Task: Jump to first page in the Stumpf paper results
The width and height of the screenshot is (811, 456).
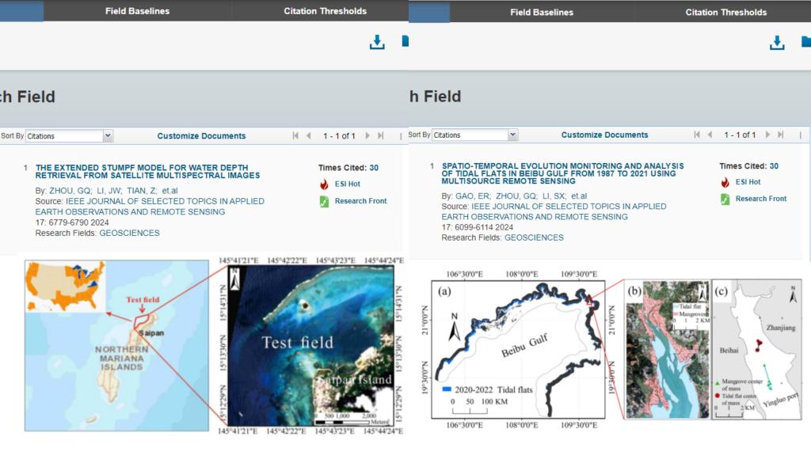Action: coord(295,136)
